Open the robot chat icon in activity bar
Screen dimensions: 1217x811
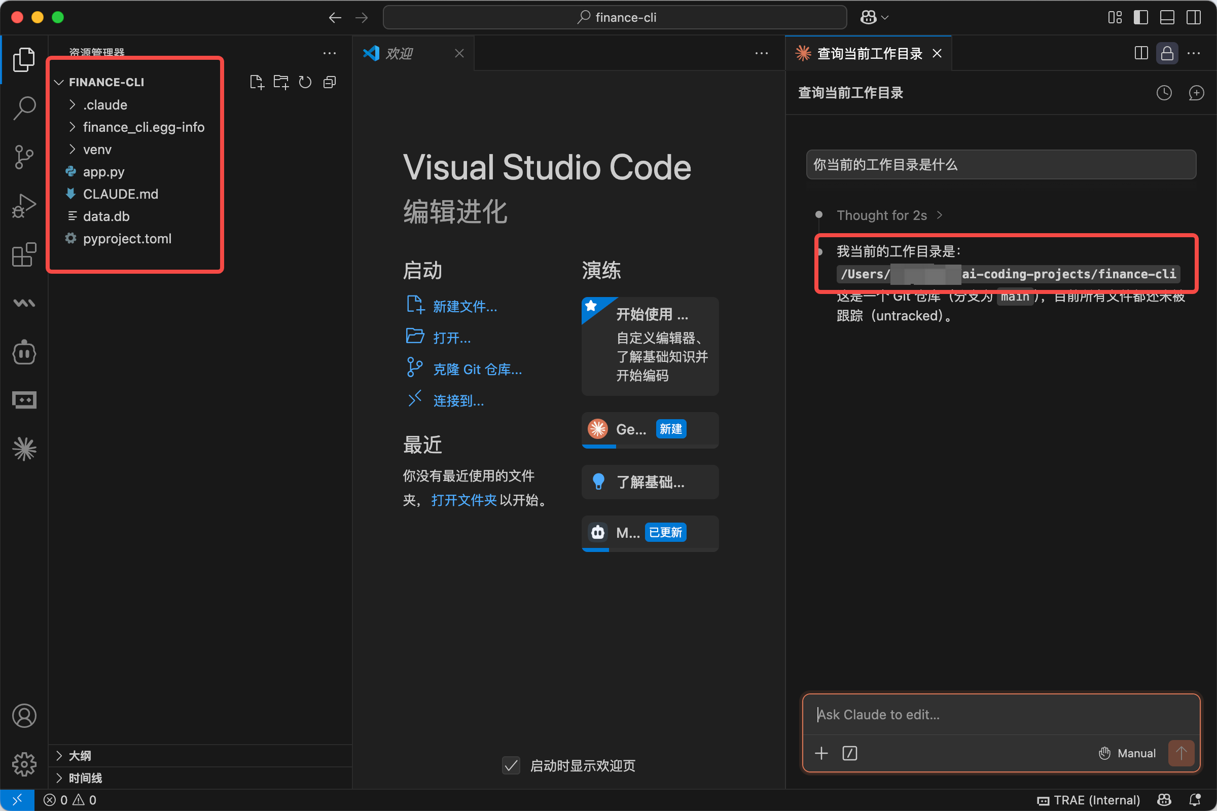pos(24,353)
